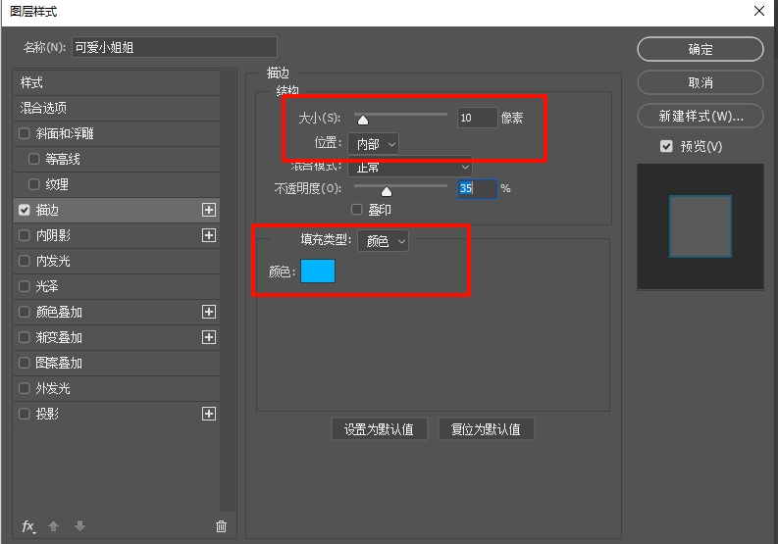Click the plus icon next to 内阴影
The image size is (778, 544).
pos(208,235)
